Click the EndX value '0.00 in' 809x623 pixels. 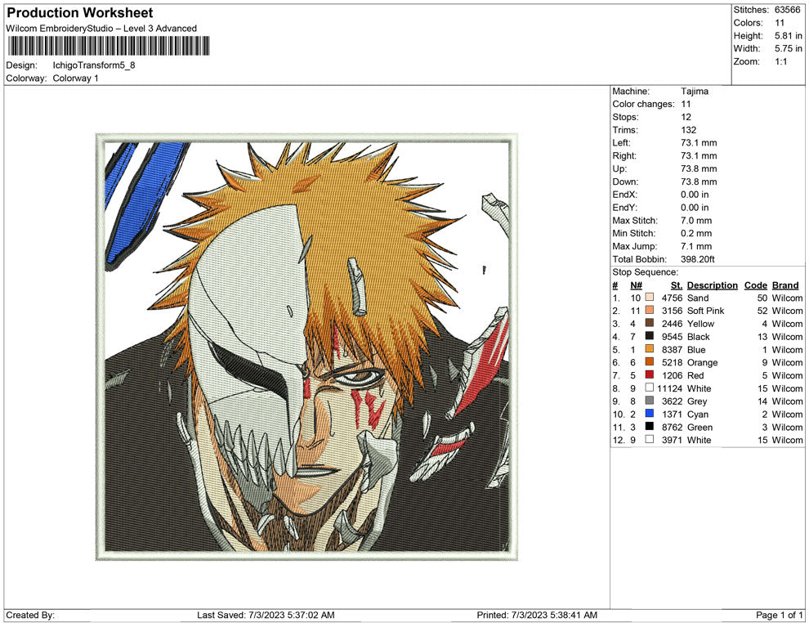click(695, 195)
